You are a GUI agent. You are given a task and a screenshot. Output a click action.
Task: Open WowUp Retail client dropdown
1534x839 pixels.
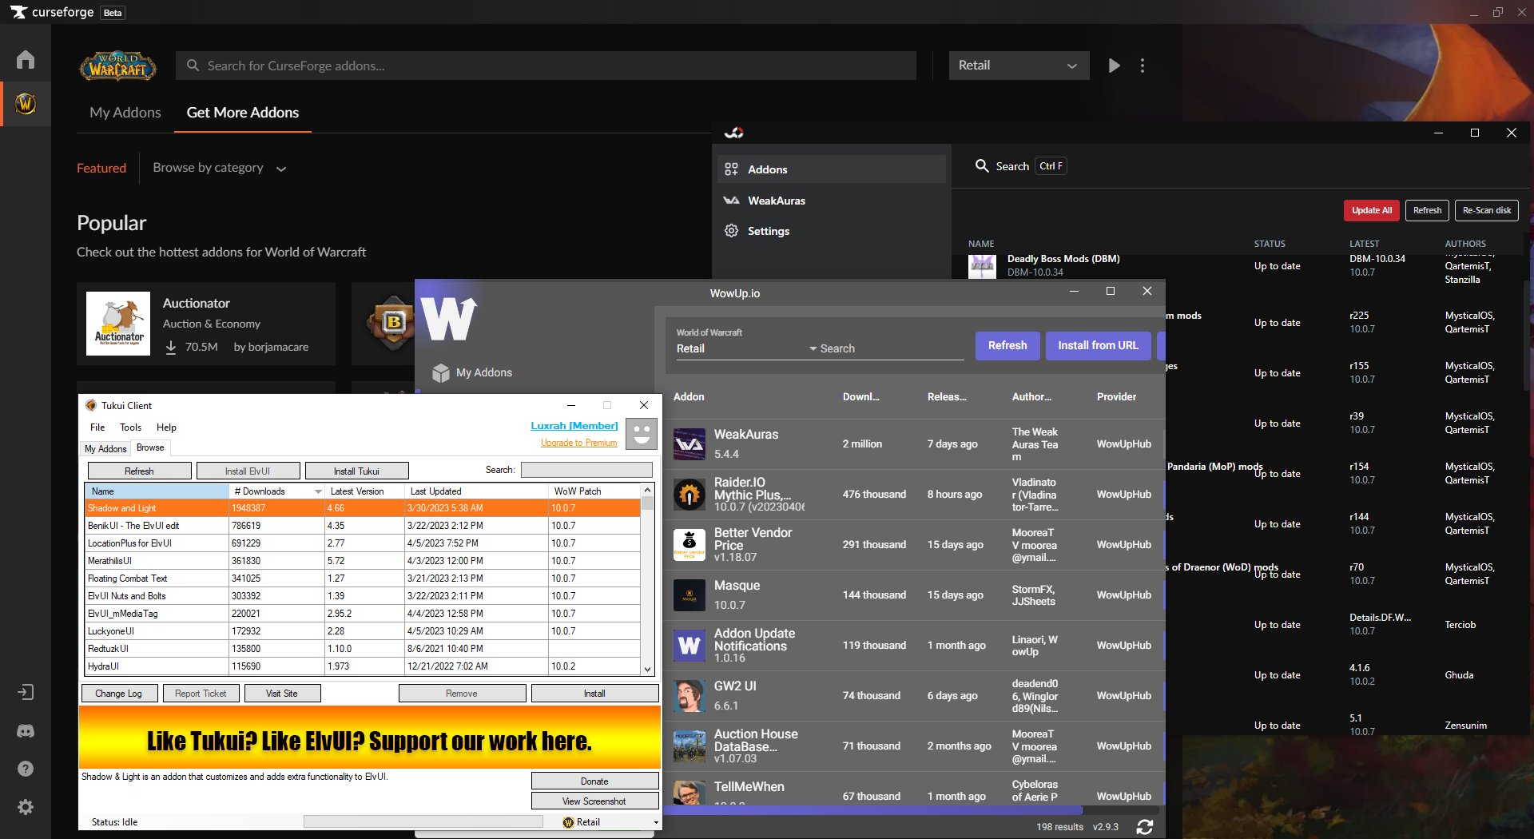(x=746, y=348)
